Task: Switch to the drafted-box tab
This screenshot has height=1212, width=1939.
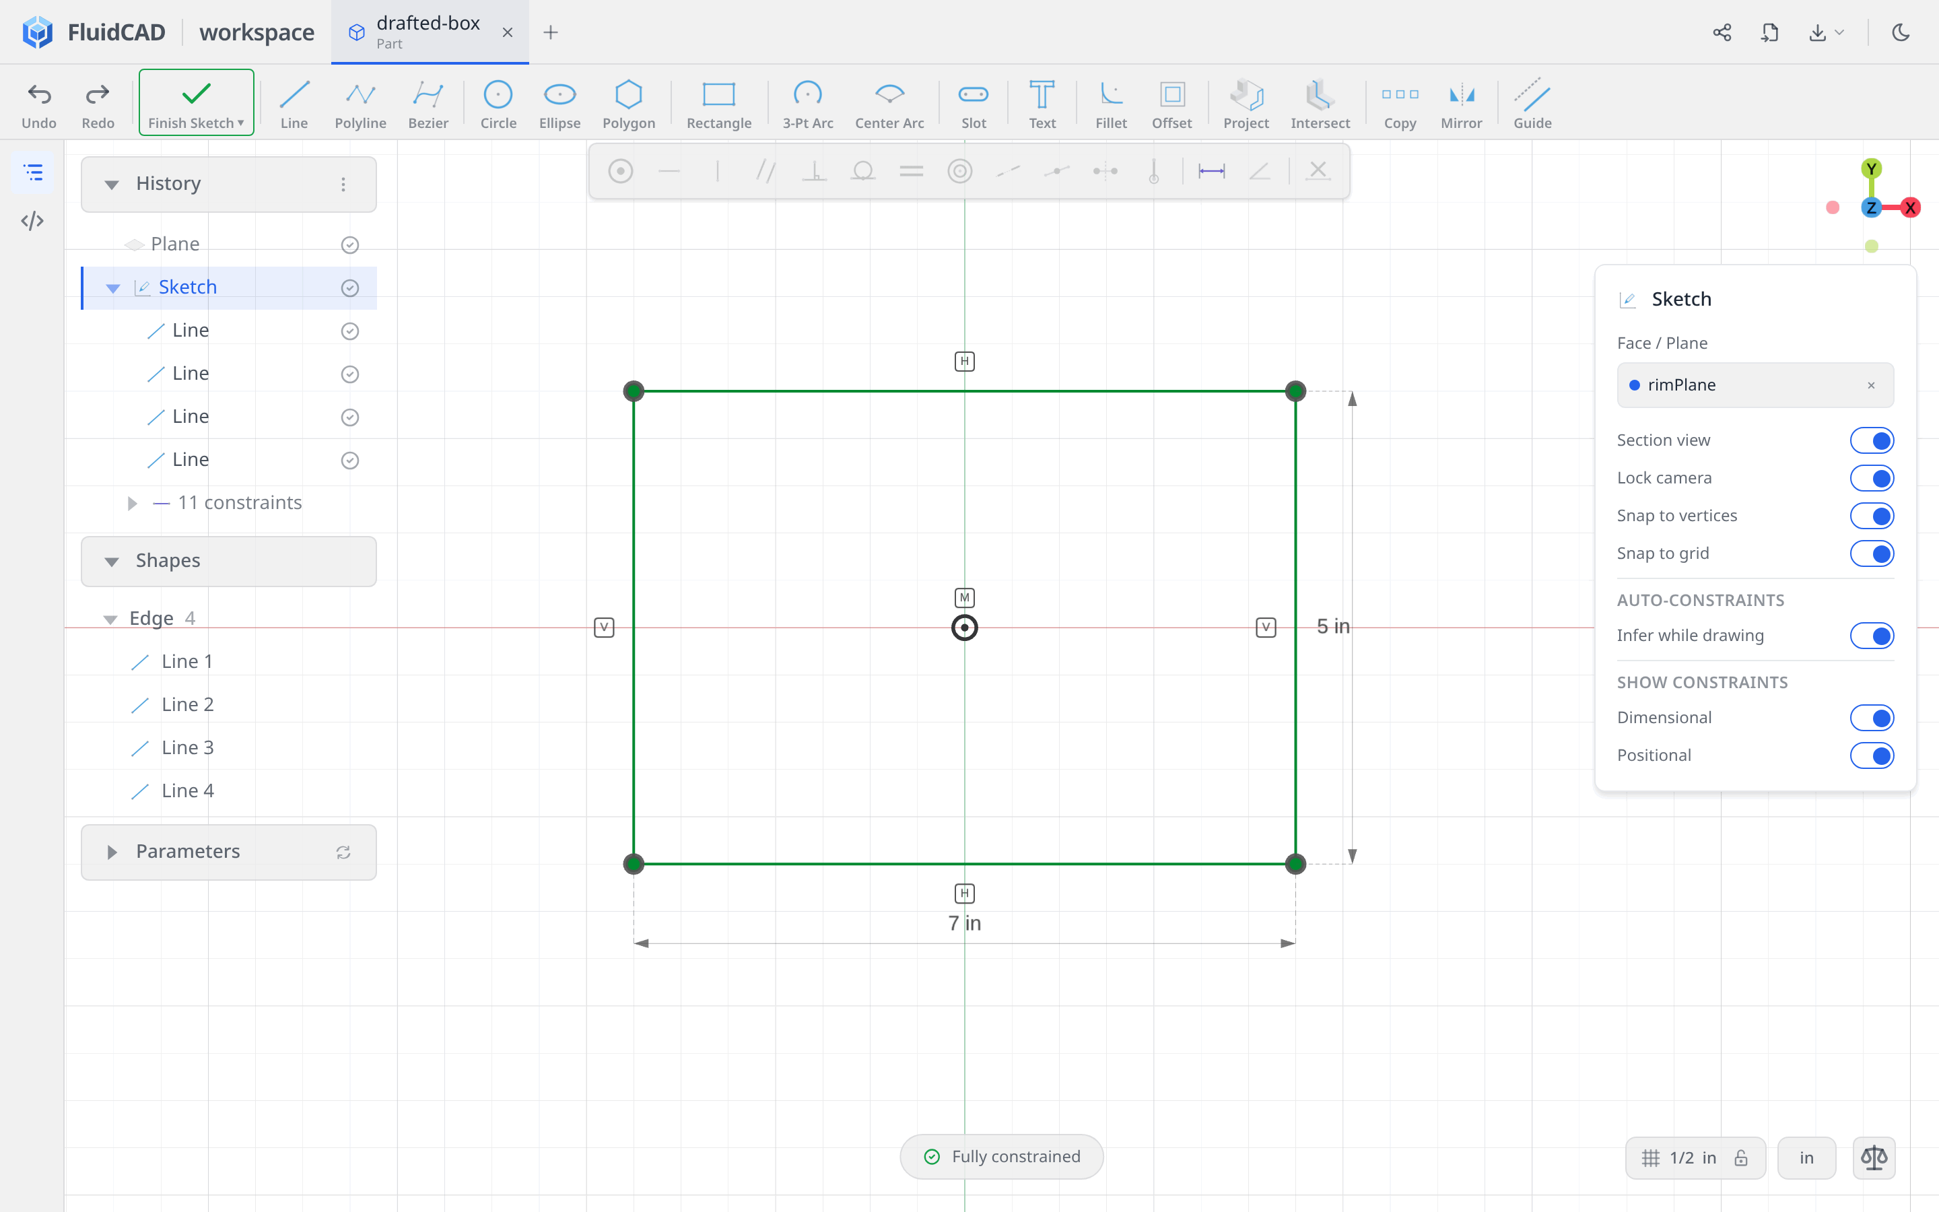Action: [x=430, y=32]
